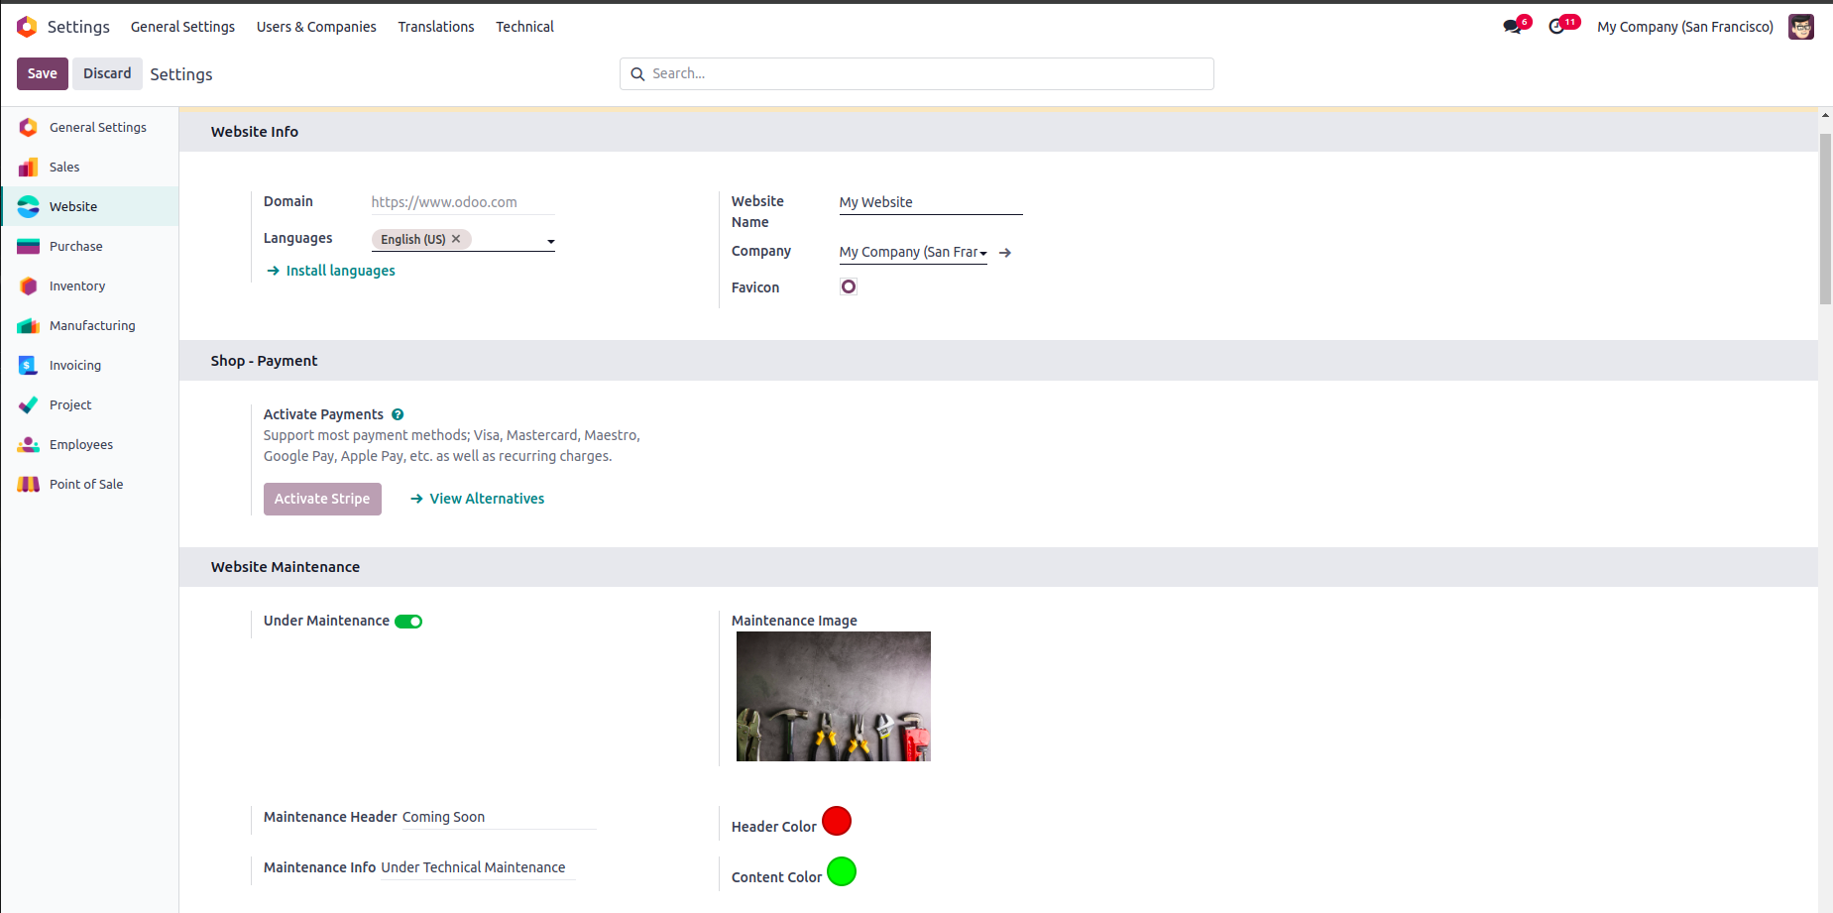Screen dimensions: 1833x913
Task: Open the Technical menu
Action: tap(524, 27)
